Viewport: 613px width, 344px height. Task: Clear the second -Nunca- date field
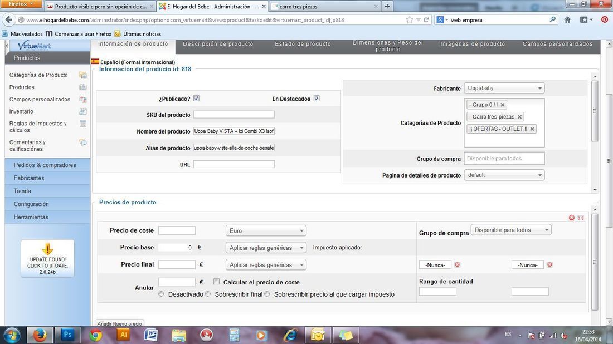click(x=549, y=265)
